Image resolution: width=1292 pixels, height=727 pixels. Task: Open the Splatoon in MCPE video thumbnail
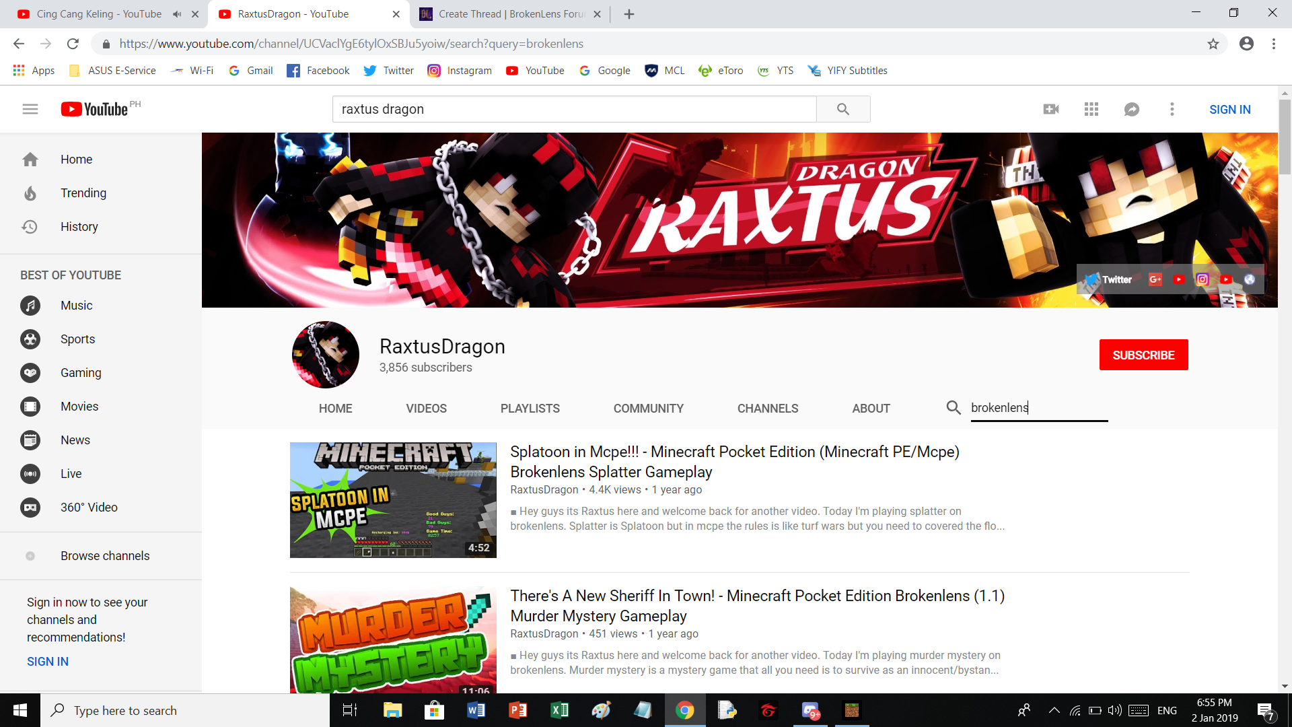(x=393, y=499)
